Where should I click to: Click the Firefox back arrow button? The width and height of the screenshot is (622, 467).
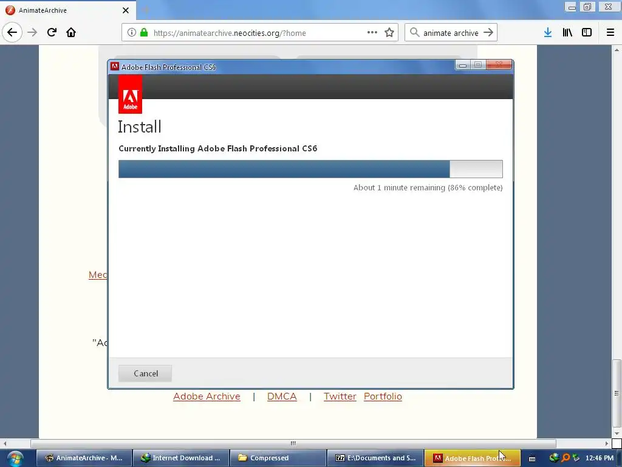tap(12, 32)
